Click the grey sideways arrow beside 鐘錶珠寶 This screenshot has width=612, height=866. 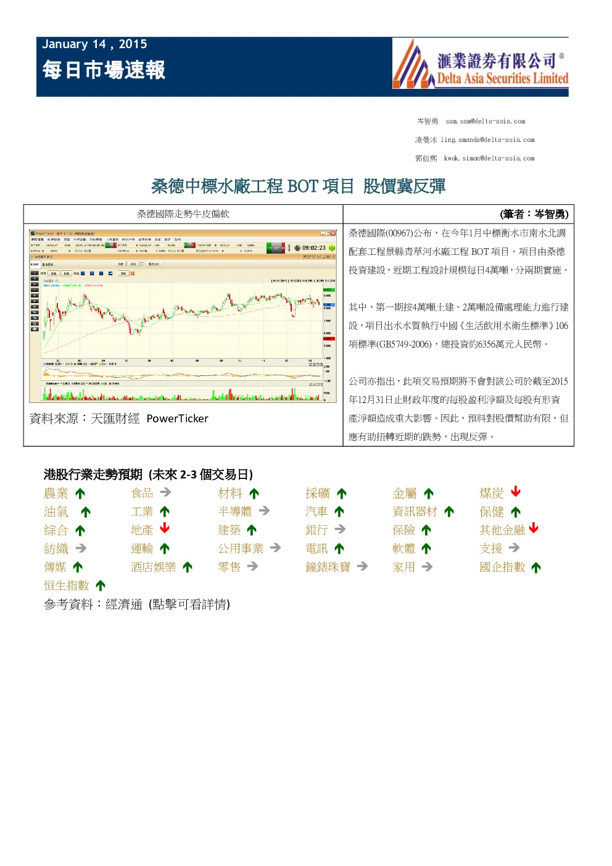[x=362, y=566]
